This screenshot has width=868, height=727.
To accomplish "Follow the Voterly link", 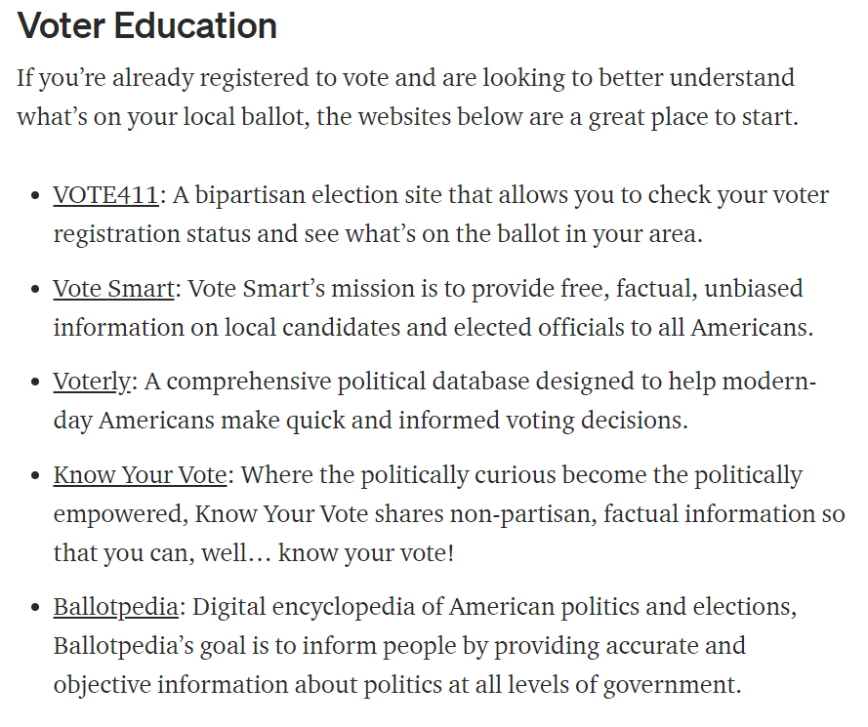I will pos(93,382).
